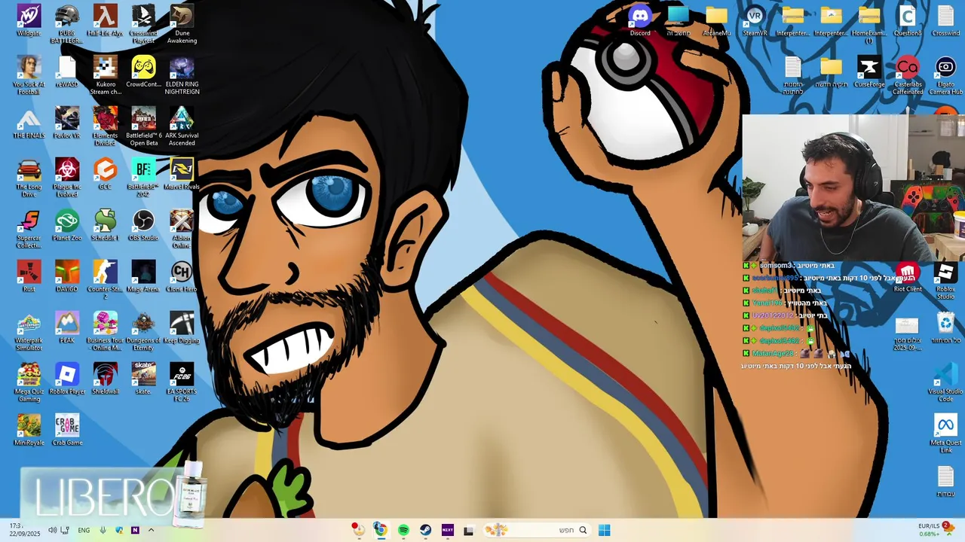Viewport: 965px width, 542px height.
Task: Launch SteamVR desktop shortcut
Action: 755,20
